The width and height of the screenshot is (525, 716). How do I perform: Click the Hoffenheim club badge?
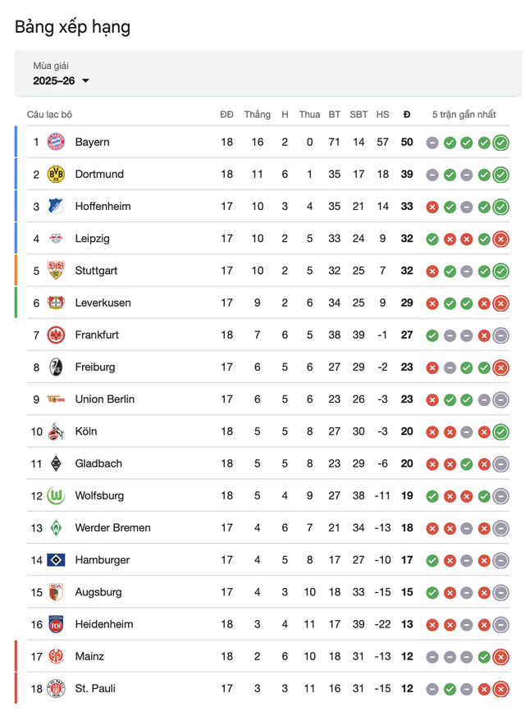pos(55,207)
